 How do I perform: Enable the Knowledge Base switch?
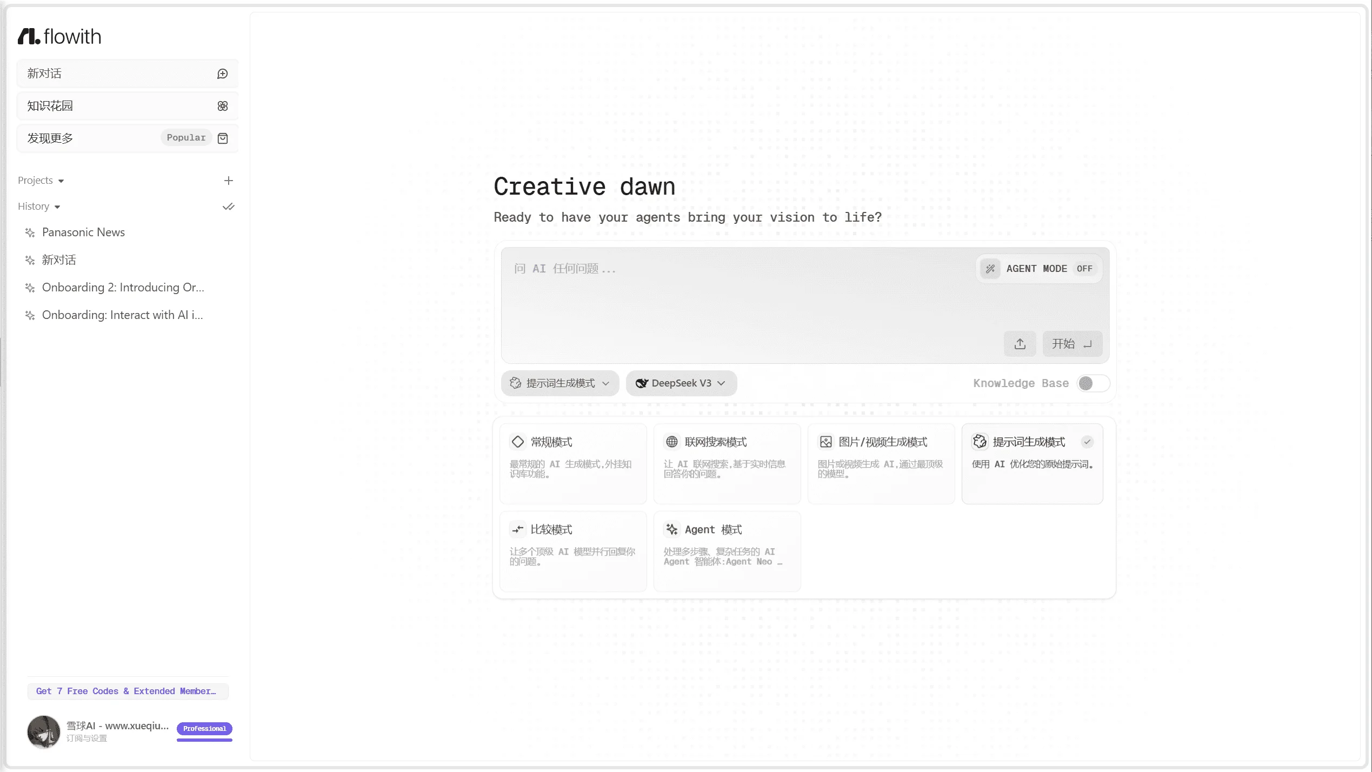1093,383
